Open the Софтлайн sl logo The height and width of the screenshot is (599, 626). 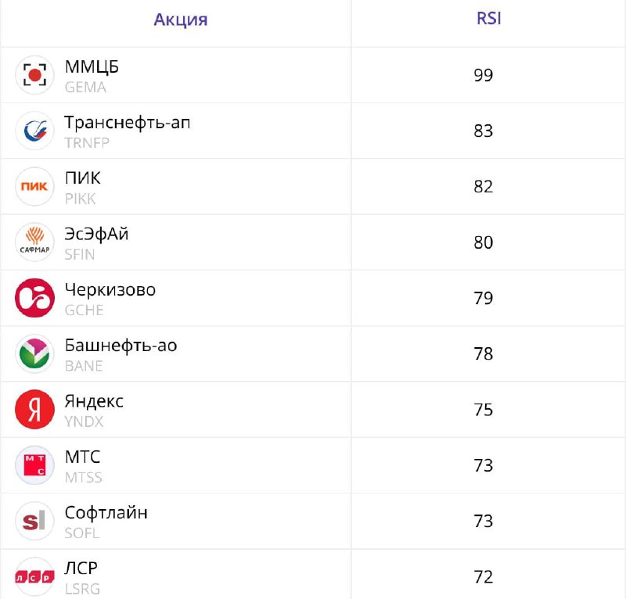pos(34,521)
